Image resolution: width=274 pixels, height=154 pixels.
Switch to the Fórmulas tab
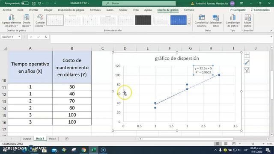(95, 10)
